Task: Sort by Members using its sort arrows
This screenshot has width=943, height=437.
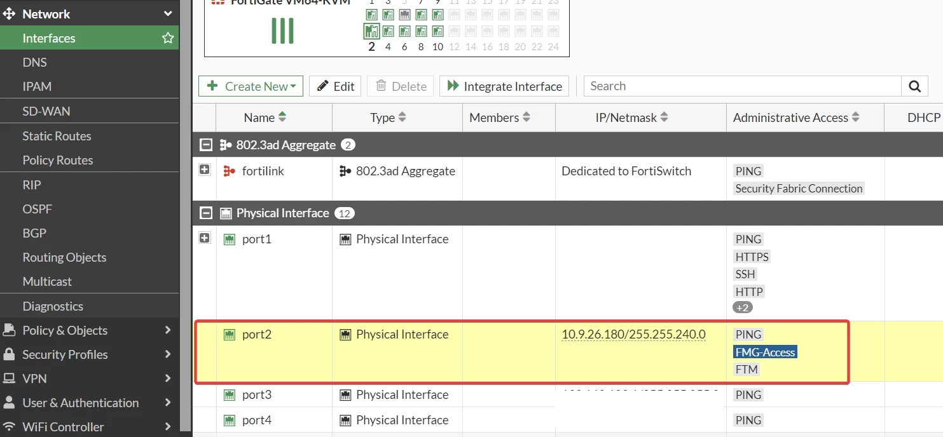Action: [527, 118]
